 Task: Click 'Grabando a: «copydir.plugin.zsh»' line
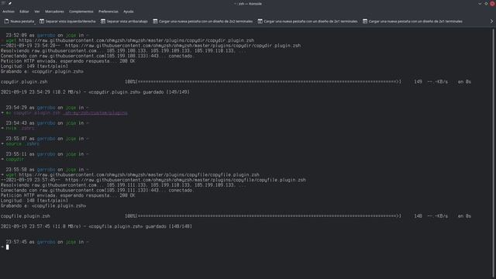coord(42,71)
